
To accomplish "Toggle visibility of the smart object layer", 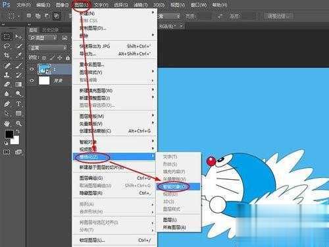I will coord(32,69).
